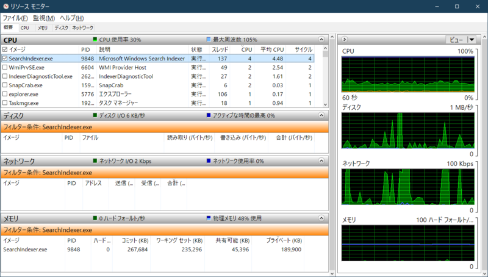Select IndexerDiagnosticTool description cell
Image resolution: width=488 pixels, height=277 pixels.
pos(126,76)
